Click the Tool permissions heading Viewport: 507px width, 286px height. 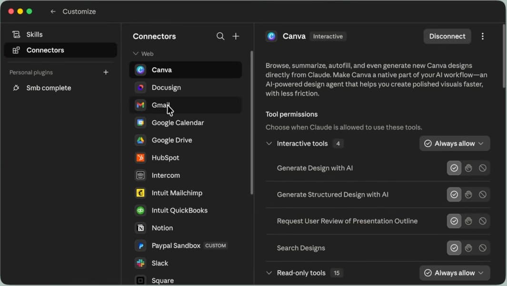coord(291,114)
